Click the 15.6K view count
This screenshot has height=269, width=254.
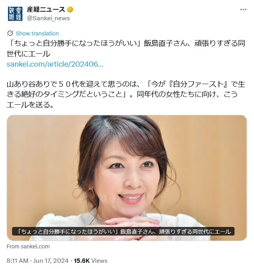[x=82, y=260]
